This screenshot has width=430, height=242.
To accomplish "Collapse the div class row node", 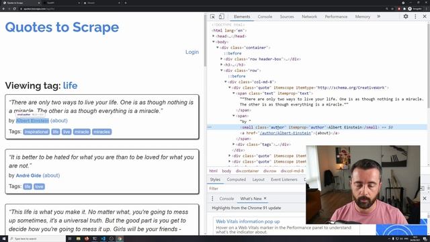I will coord(222,70).
